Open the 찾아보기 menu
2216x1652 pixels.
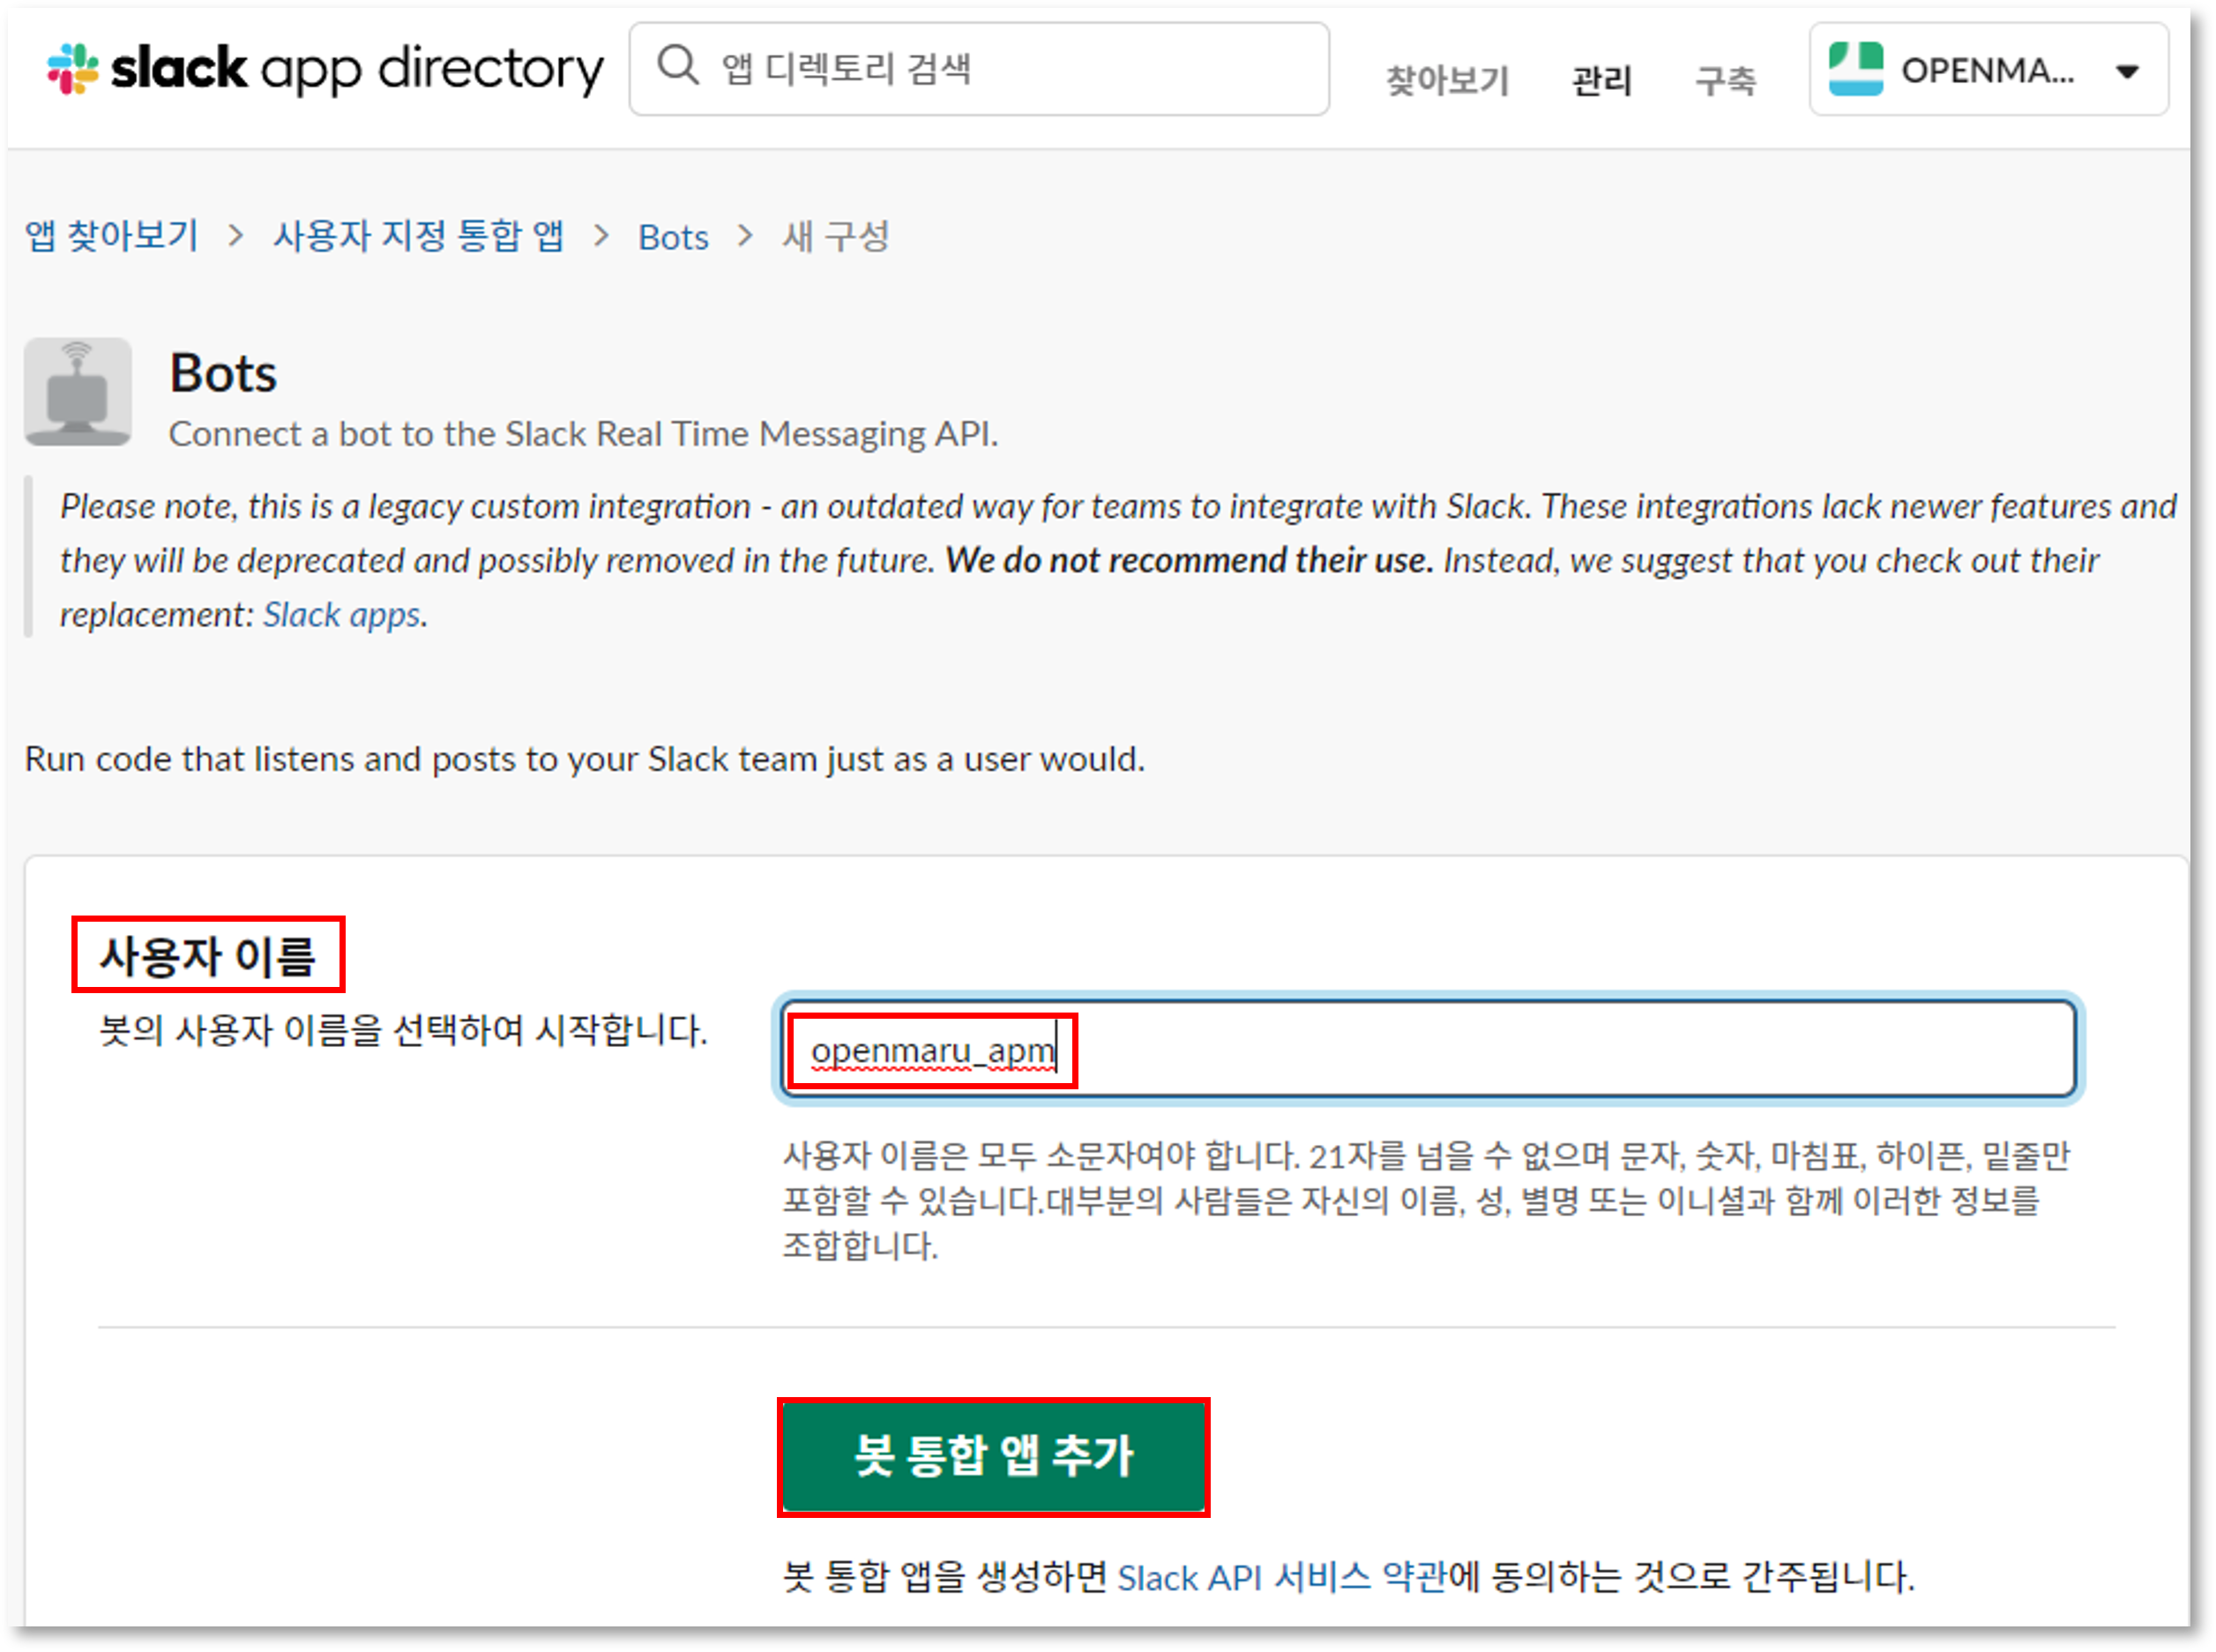point(1446,80)
